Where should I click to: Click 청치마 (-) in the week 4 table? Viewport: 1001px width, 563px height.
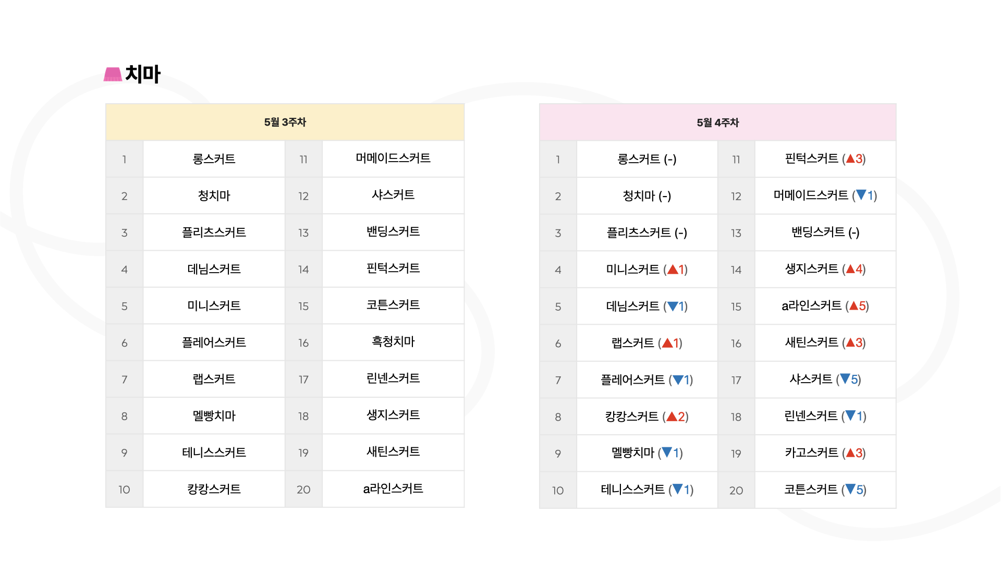point(647,196)
